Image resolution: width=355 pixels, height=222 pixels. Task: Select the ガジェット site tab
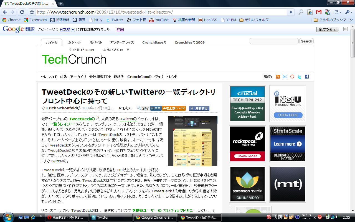click(75, 42)
